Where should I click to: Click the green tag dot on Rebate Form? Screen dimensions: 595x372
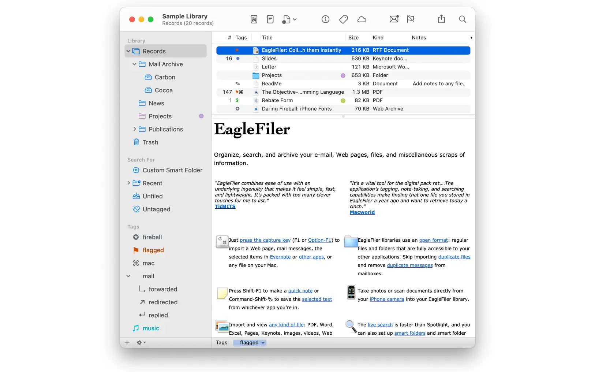(343, 100)
